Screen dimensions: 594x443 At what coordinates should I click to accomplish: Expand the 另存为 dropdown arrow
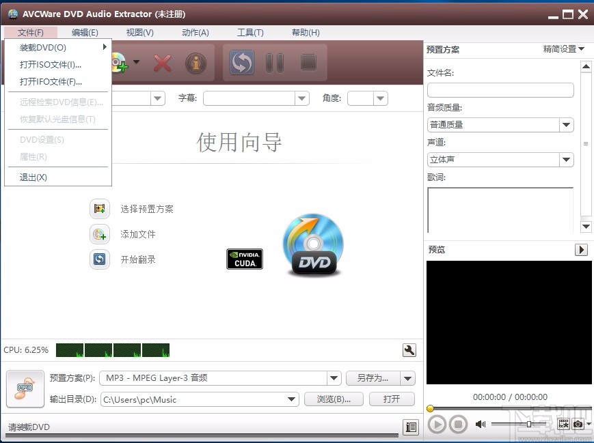tap(407, 377)
